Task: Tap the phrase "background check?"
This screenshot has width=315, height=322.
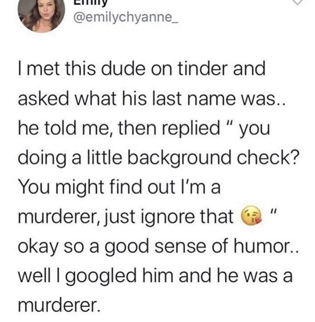Action: 212,158
